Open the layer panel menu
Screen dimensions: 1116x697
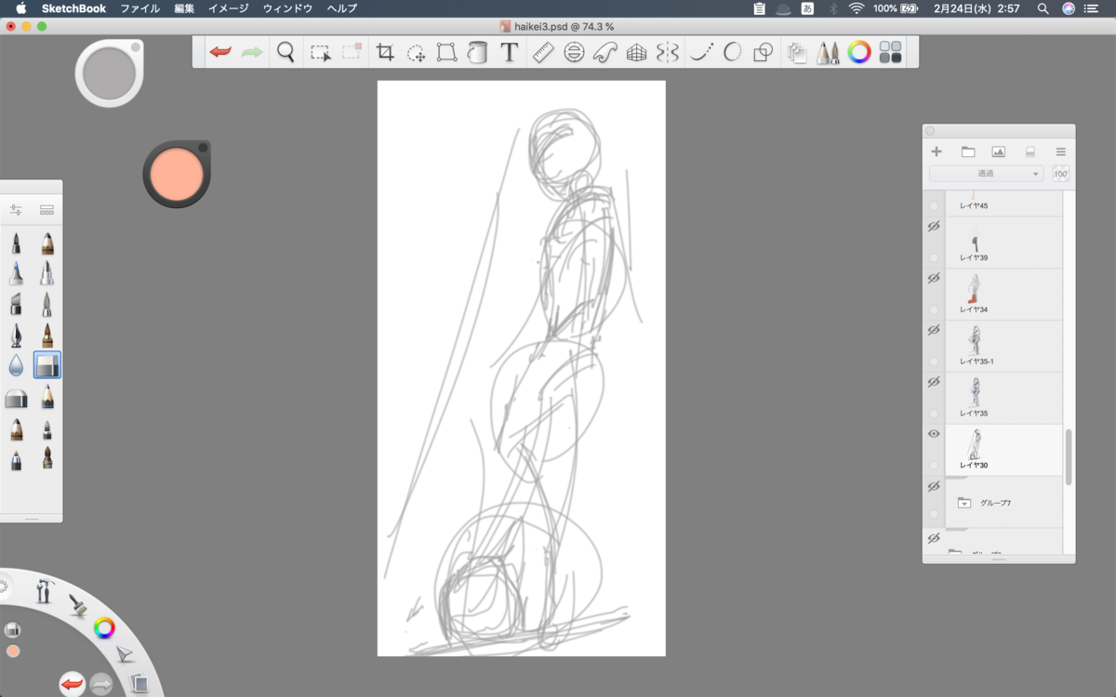click(1060, 151)
